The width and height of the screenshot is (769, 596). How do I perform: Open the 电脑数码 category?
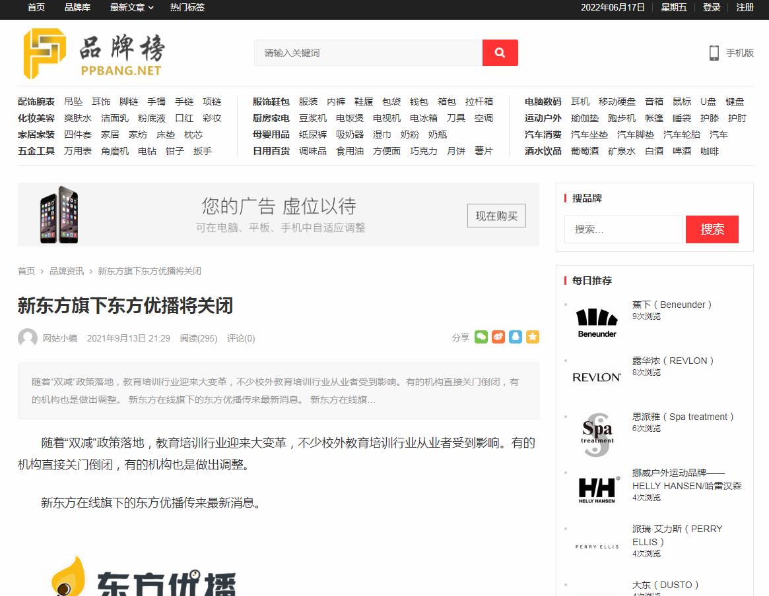point(543,102)
